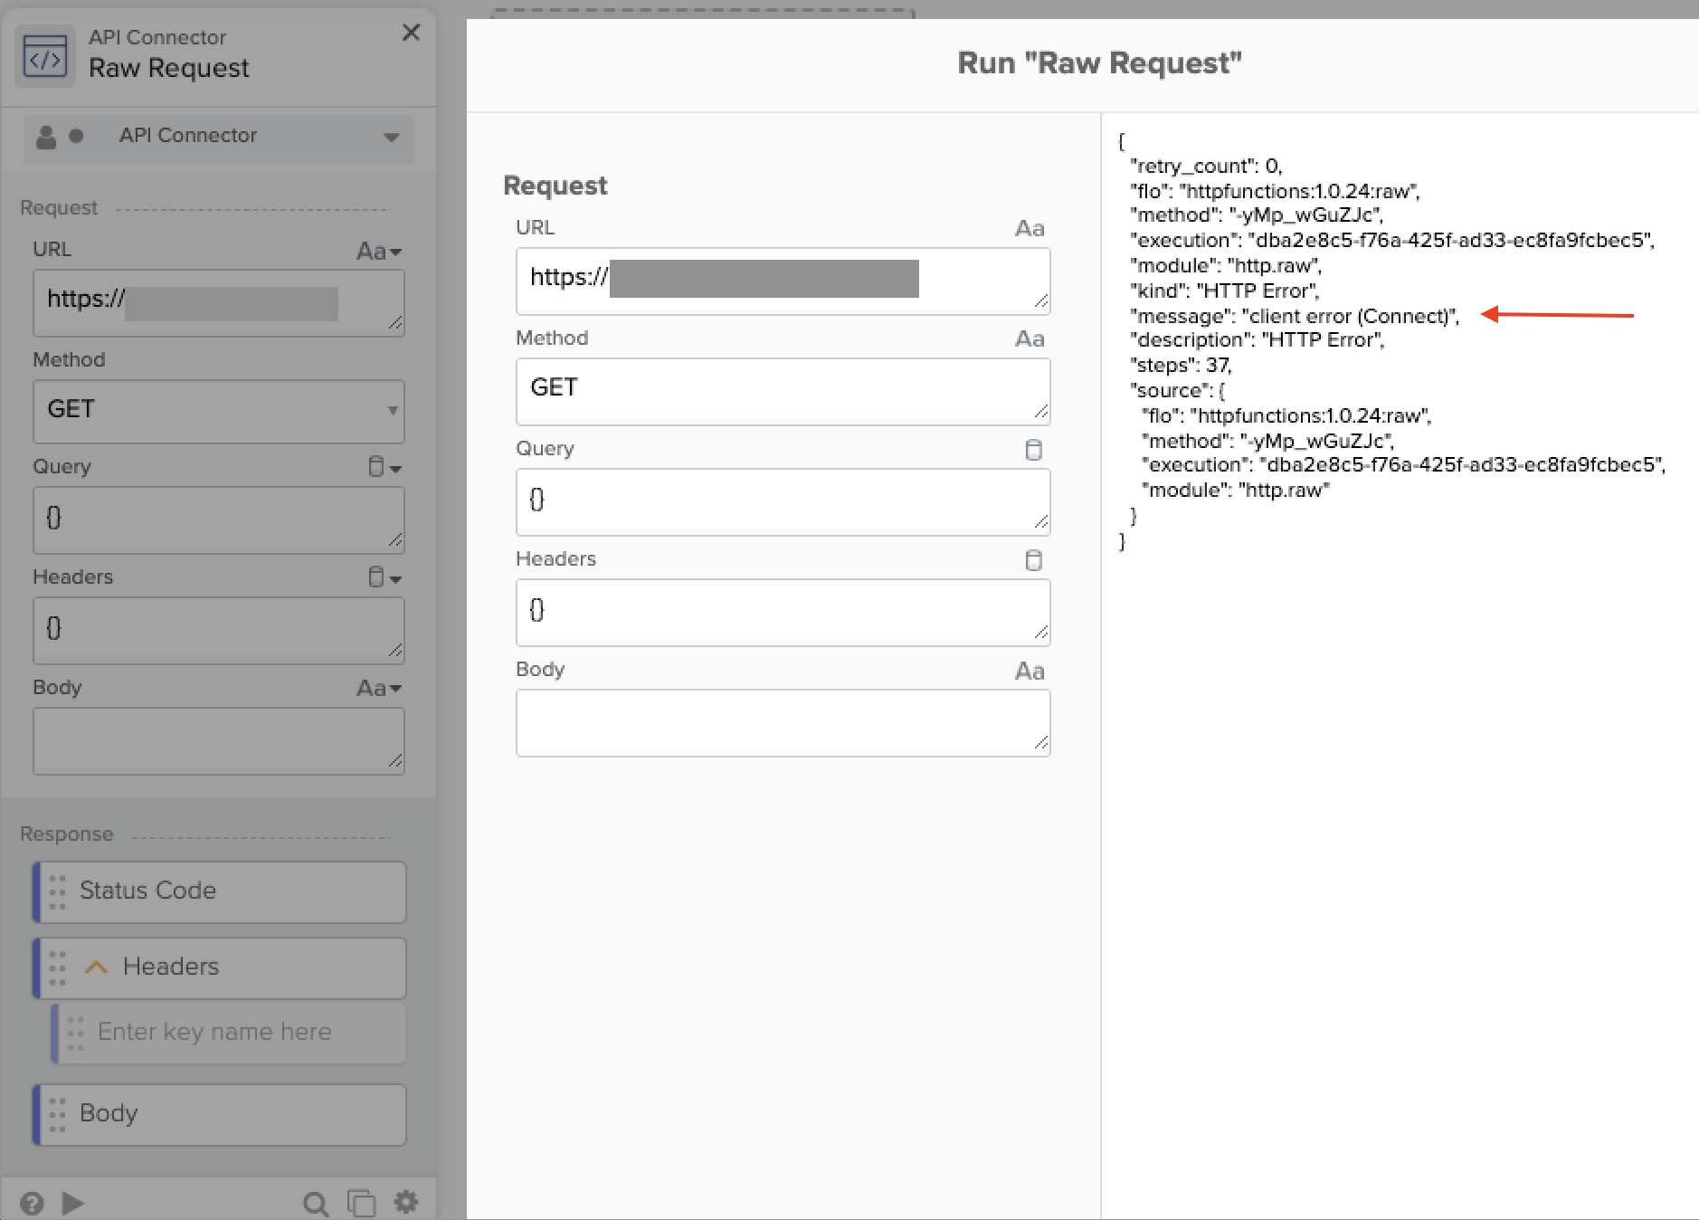This screenshot has width=1699, height=1220.
Task: Grab the Status Code drag handle
Action: click(x=57, y=891)
